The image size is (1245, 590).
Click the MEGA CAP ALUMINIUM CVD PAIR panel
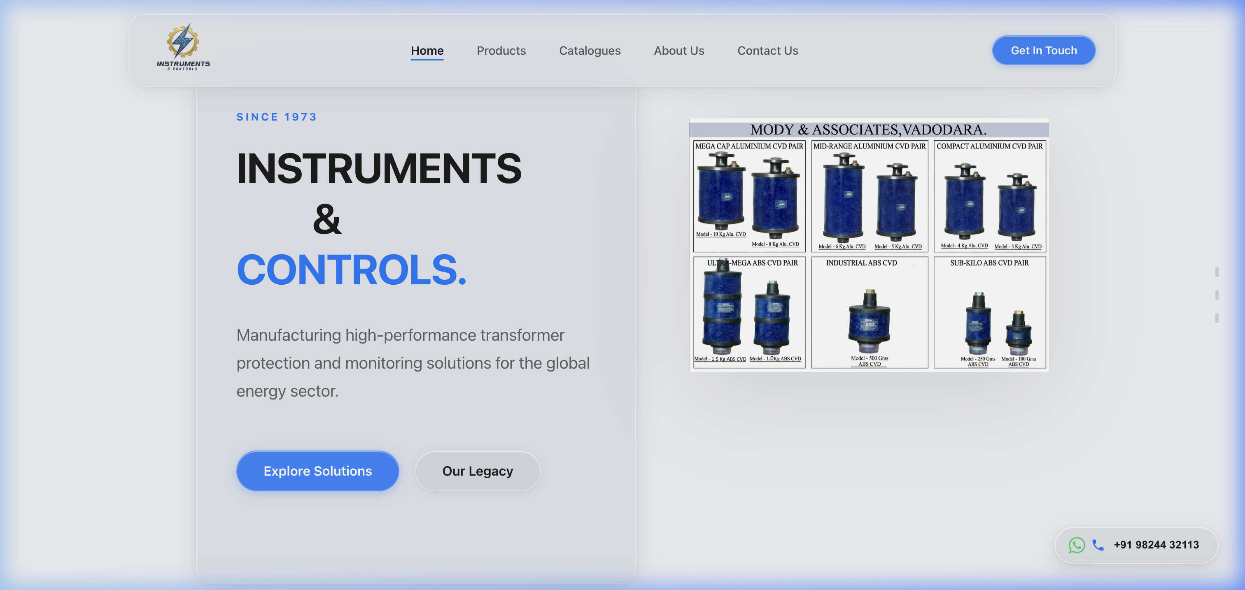point(749,196)
